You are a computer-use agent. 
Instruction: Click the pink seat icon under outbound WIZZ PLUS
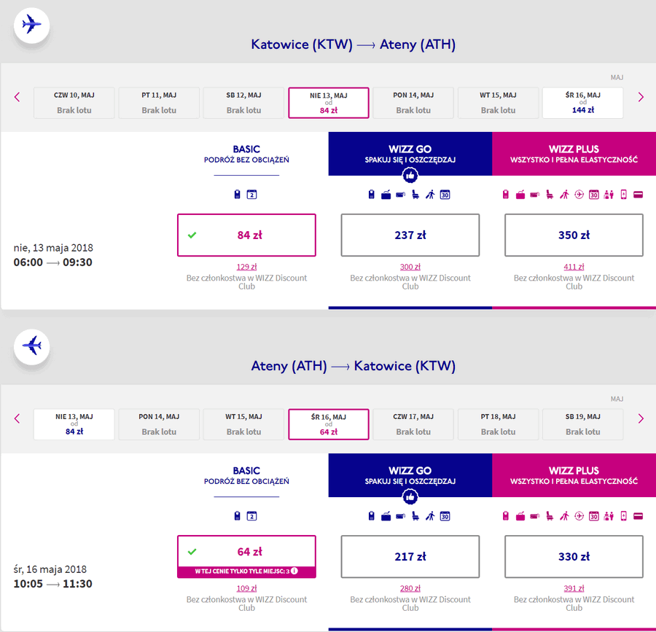tap(550, 195)
